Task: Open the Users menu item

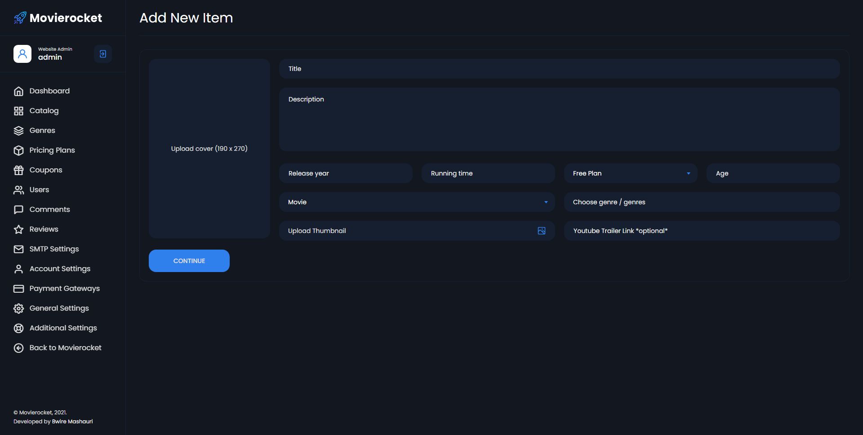Action: click(x=39, y=190)
